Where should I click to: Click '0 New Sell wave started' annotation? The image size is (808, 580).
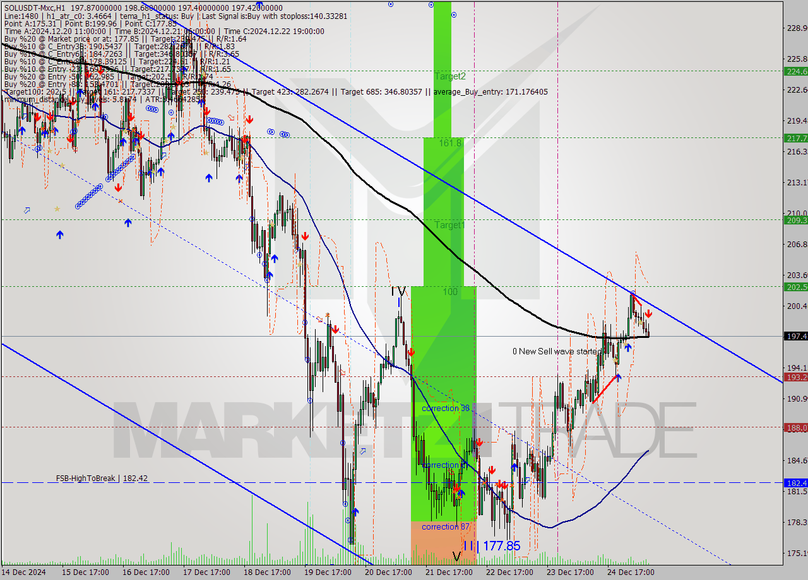[557, 351]
